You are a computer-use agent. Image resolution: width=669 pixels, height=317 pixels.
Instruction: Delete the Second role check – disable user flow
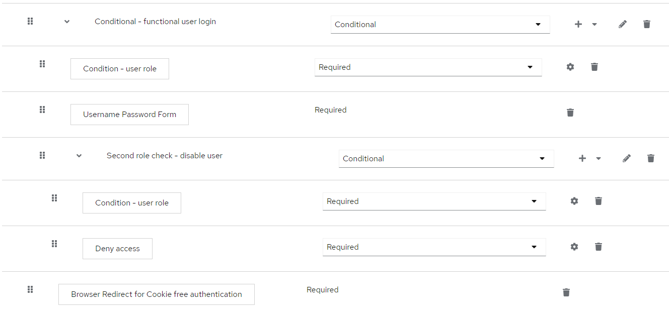651,158
